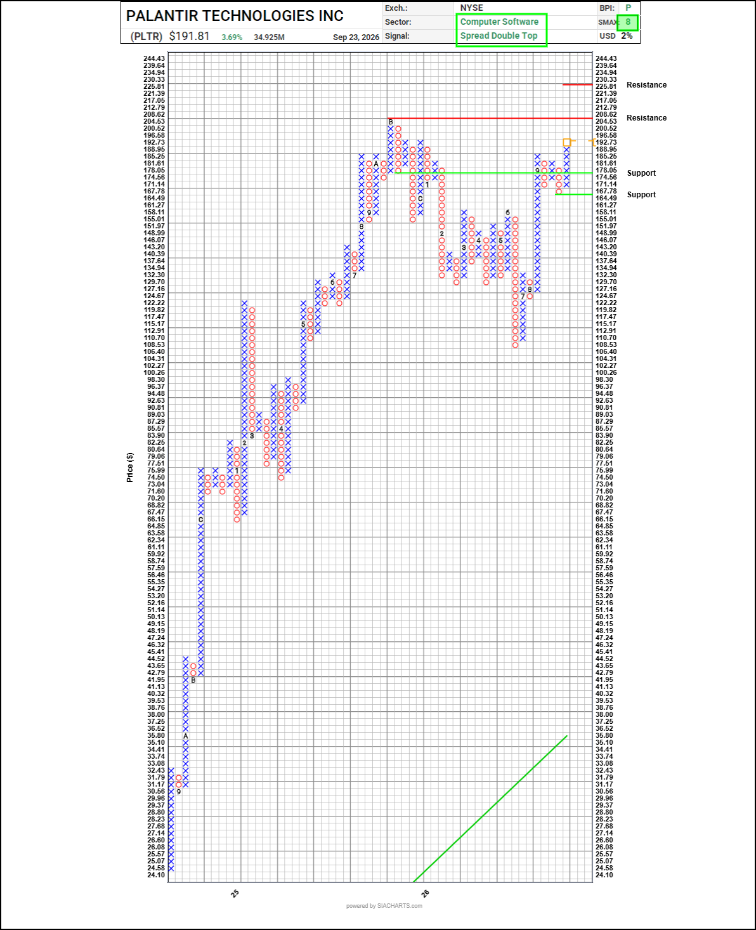Image resolution: width=756 pixels, height=930 pixels.
Task: Click the upper Support label
Action: click(641, 173)
